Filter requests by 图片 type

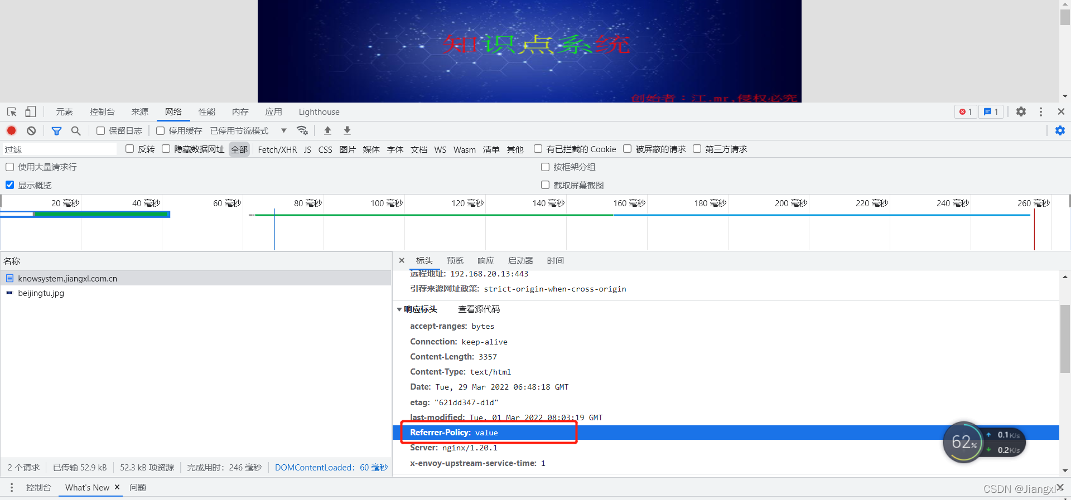tap(348, 149)
